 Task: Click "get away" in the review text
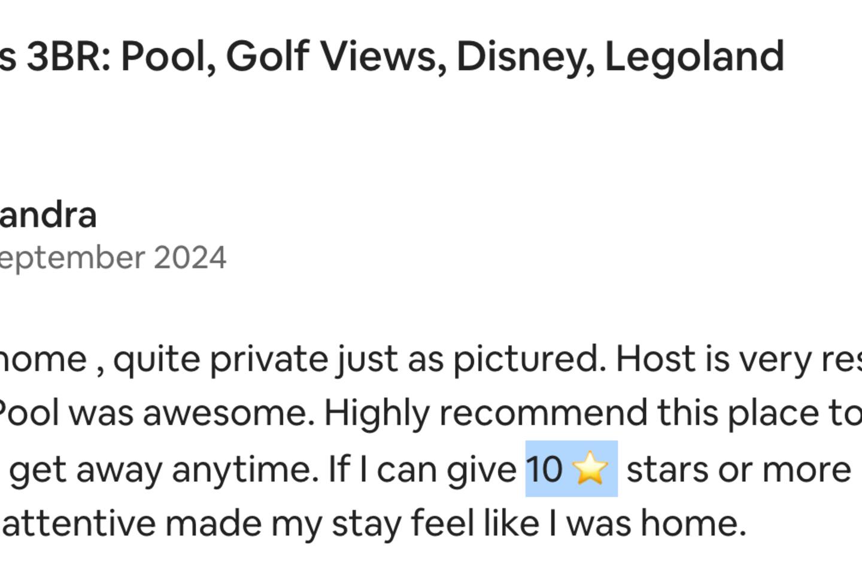(x=86, y=470)
